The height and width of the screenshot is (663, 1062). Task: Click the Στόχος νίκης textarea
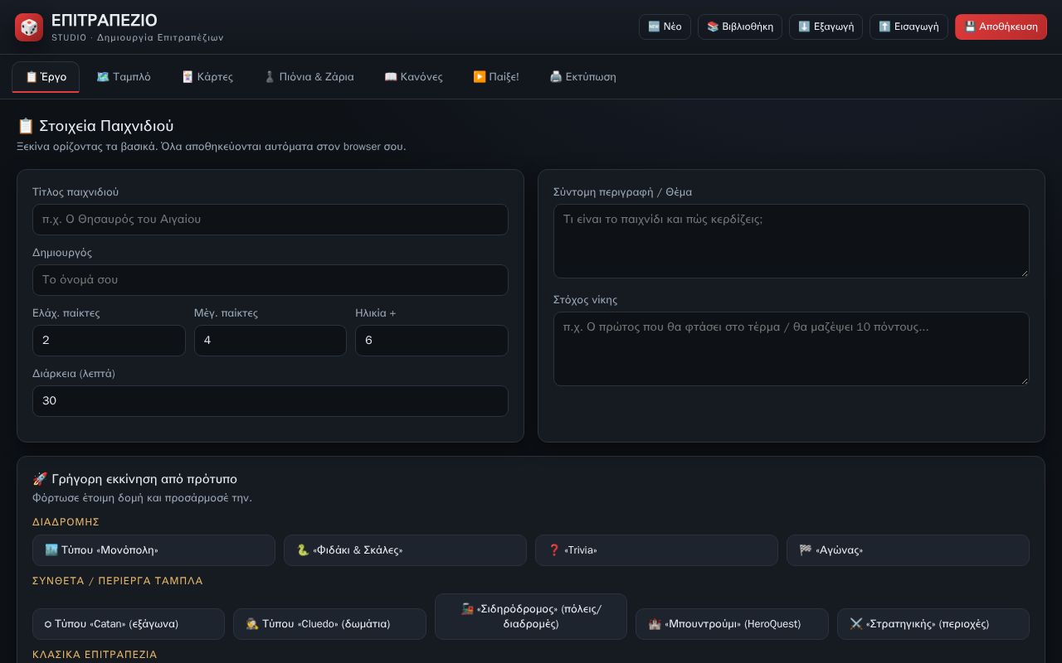pos(792,348)
